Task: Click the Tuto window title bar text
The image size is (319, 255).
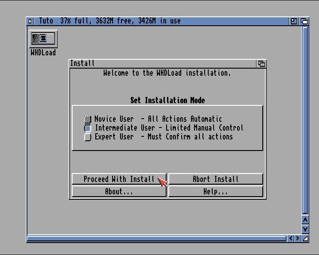Action: (x=110, y=21)
